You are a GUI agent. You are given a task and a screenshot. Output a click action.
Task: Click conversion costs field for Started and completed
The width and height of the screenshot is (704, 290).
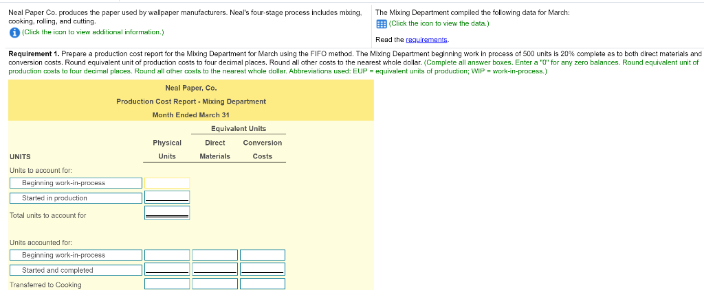tap(262, 270)
